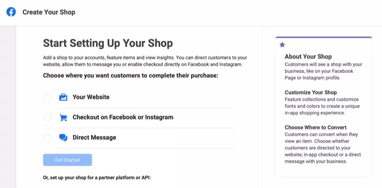382x188 pixels.
Task: Click the Direct Message chat bubbles icon
Action: coord(63,137)
